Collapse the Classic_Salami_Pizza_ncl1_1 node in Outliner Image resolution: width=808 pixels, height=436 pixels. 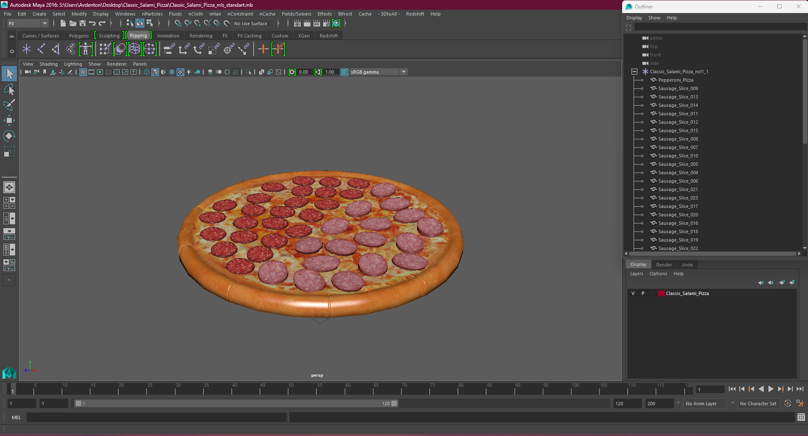tap(634, 72)
